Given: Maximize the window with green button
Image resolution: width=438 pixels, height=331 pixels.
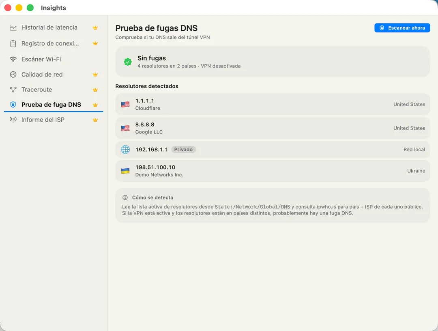Looking at the screenshot, I should tap(30, 8).
